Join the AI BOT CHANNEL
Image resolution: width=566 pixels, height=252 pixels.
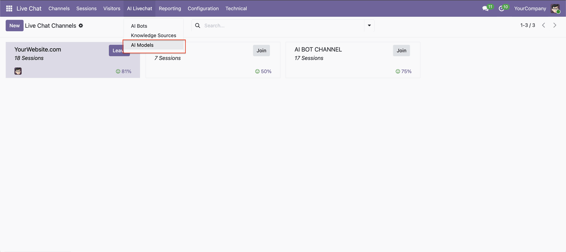(401, 50)
